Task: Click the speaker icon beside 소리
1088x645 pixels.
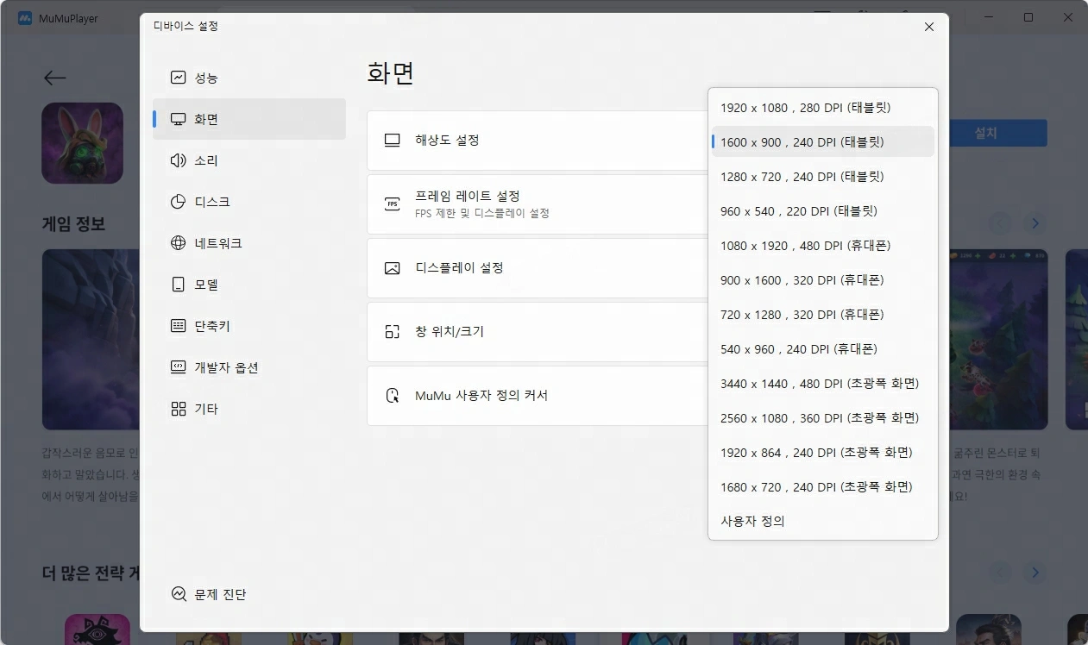Action: tap(179, 160)
